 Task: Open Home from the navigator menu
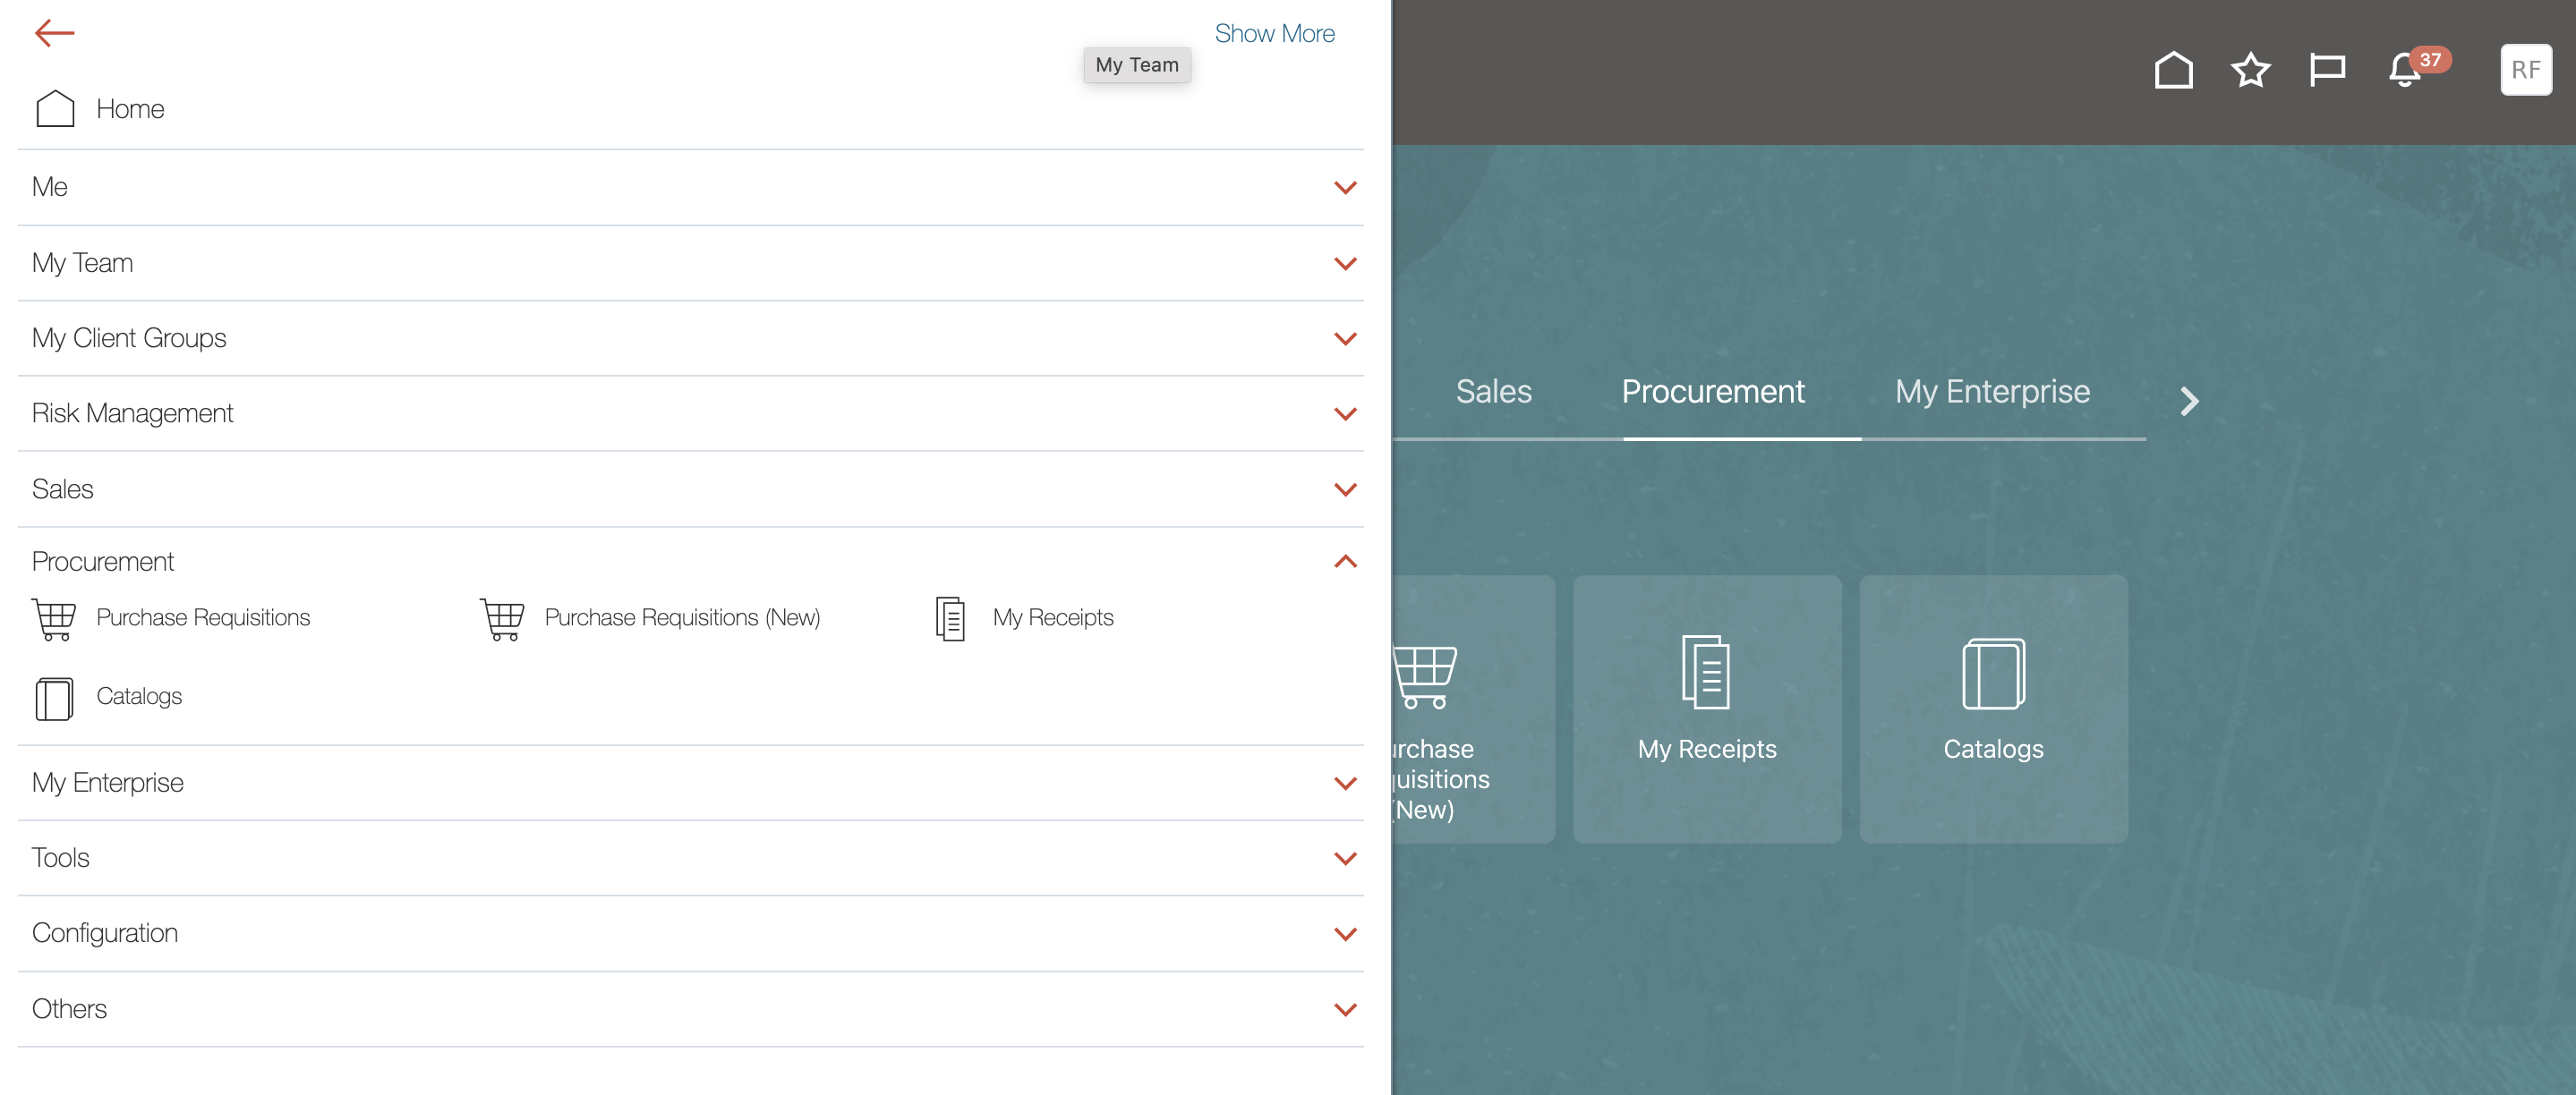point(129,109)
